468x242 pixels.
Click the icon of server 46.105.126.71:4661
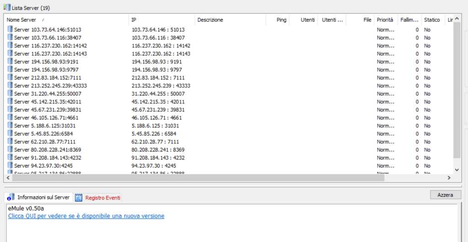(10, 118)
